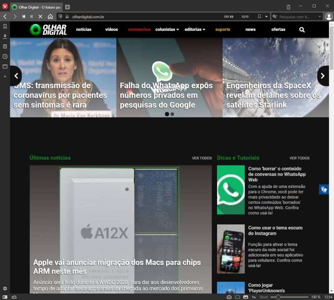Open 'Como usar o tema escuro do Instagram'
Viewport: 334px width, 300px height.
[x=275, y=231]
